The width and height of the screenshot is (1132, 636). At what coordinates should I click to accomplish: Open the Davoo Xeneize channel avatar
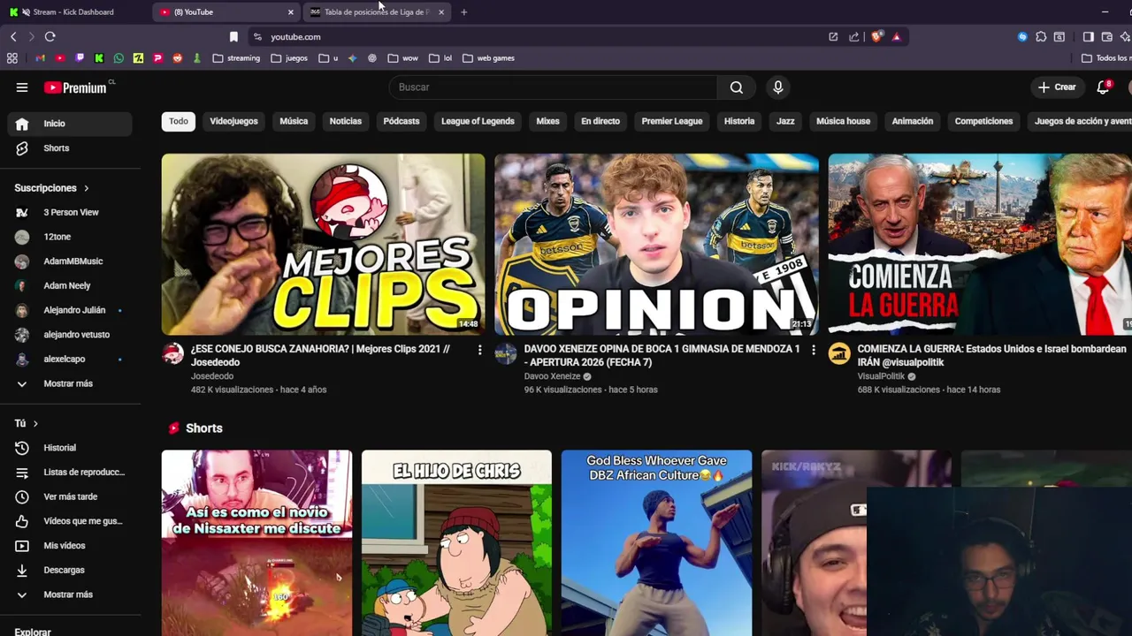506,353
